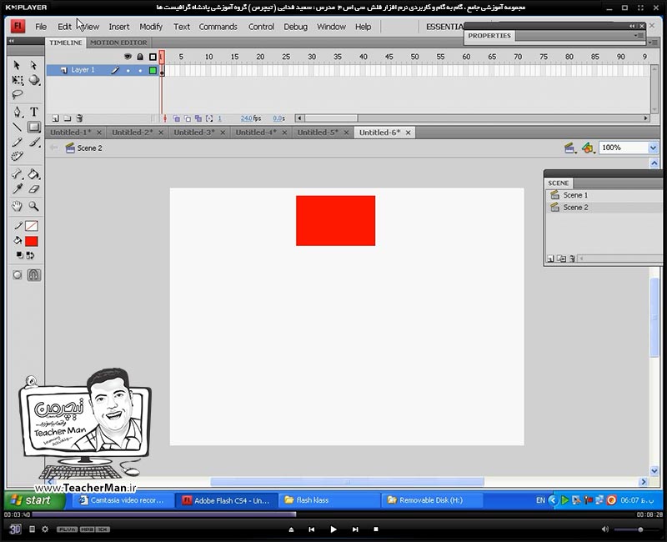Click the Edit Symbols icon
667x542 pixels.
(588, 148)
